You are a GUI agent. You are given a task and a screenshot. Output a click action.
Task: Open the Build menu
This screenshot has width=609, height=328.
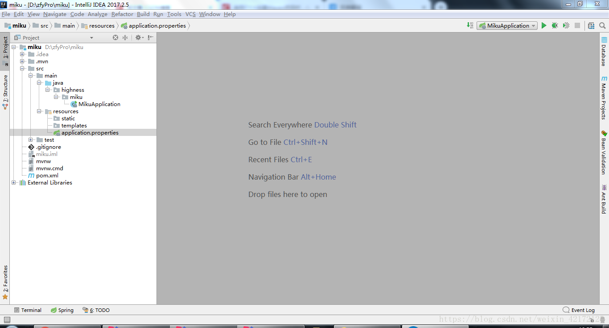143,14
